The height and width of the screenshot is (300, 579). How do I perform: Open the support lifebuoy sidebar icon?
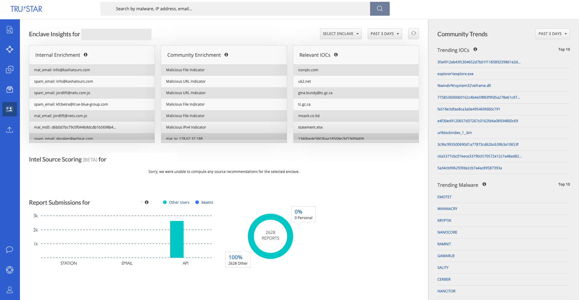click(10, 270)
